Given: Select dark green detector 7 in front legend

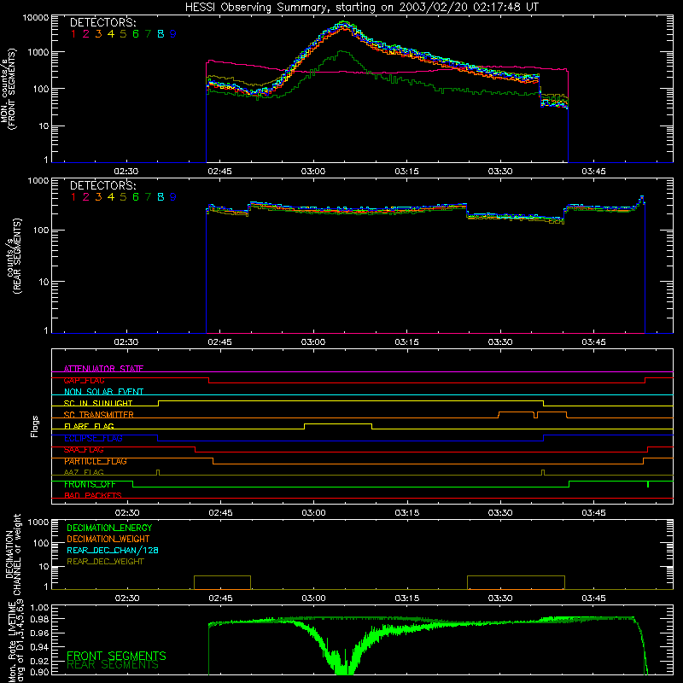Looking at the screenshot, I should coord(148,34).
